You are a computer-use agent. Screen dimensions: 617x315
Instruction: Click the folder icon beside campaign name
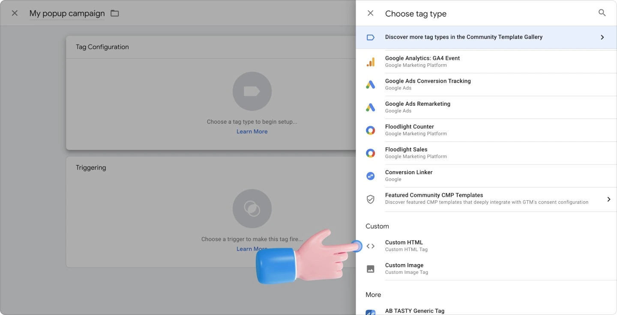[x=114, y=13]
